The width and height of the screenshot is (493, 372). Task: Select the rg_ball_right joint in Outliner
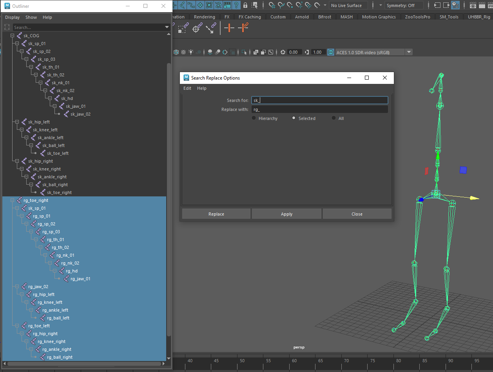tap(60, 357)
